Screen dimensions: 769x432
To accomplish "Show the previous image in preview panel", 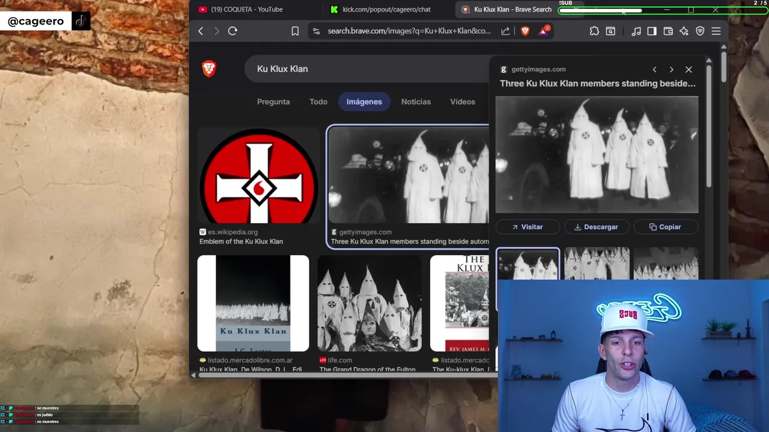I will click(654, 70).
